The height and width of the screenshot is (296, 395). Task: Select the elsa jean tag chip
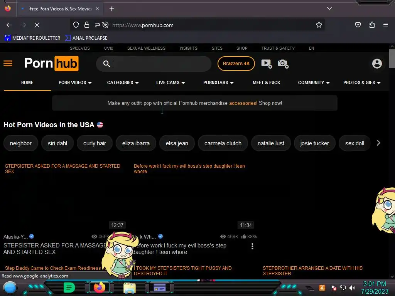(177, 143)
